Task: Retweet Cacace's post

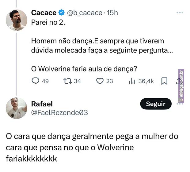Action: click(x=66, y=81)
